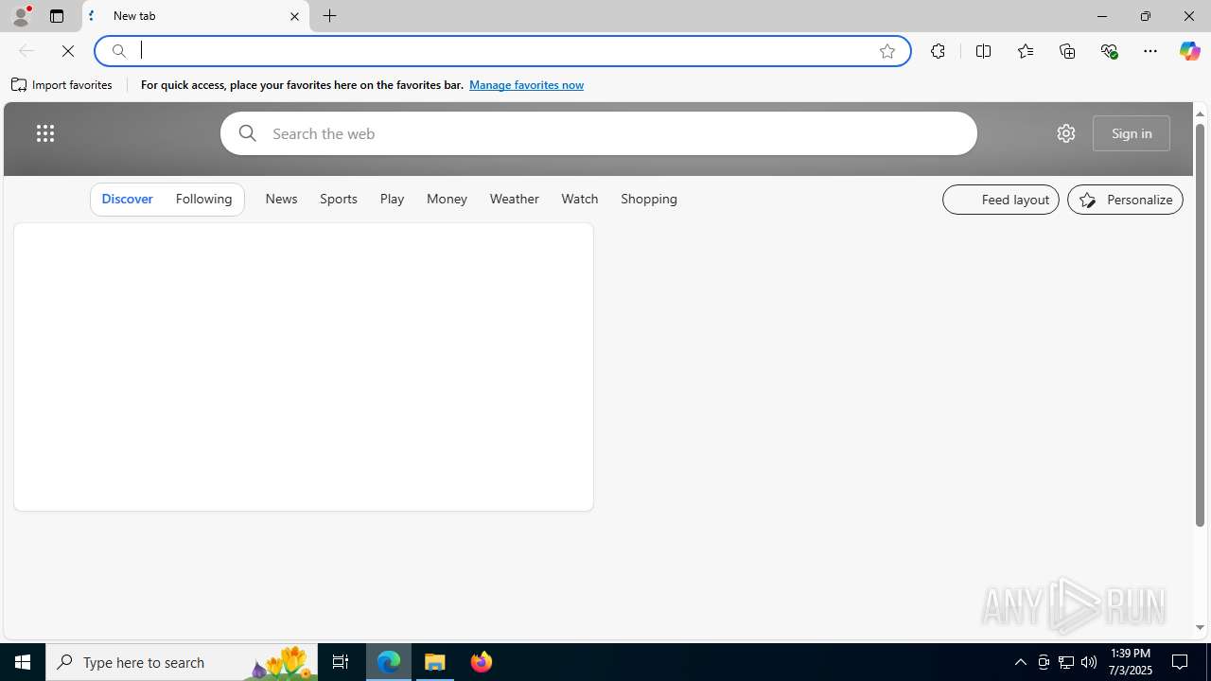Open the Watch tab
Image resolution: width=1211 pixels, height=681 pixels.
pos(580,199)
